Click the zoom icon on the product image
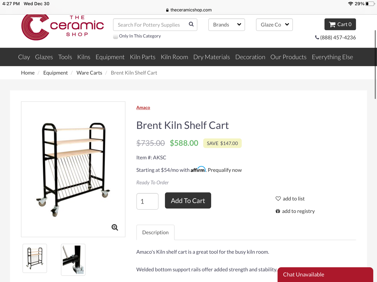The height and width of the screenshot is (282, 377). (x=115, y=227)
